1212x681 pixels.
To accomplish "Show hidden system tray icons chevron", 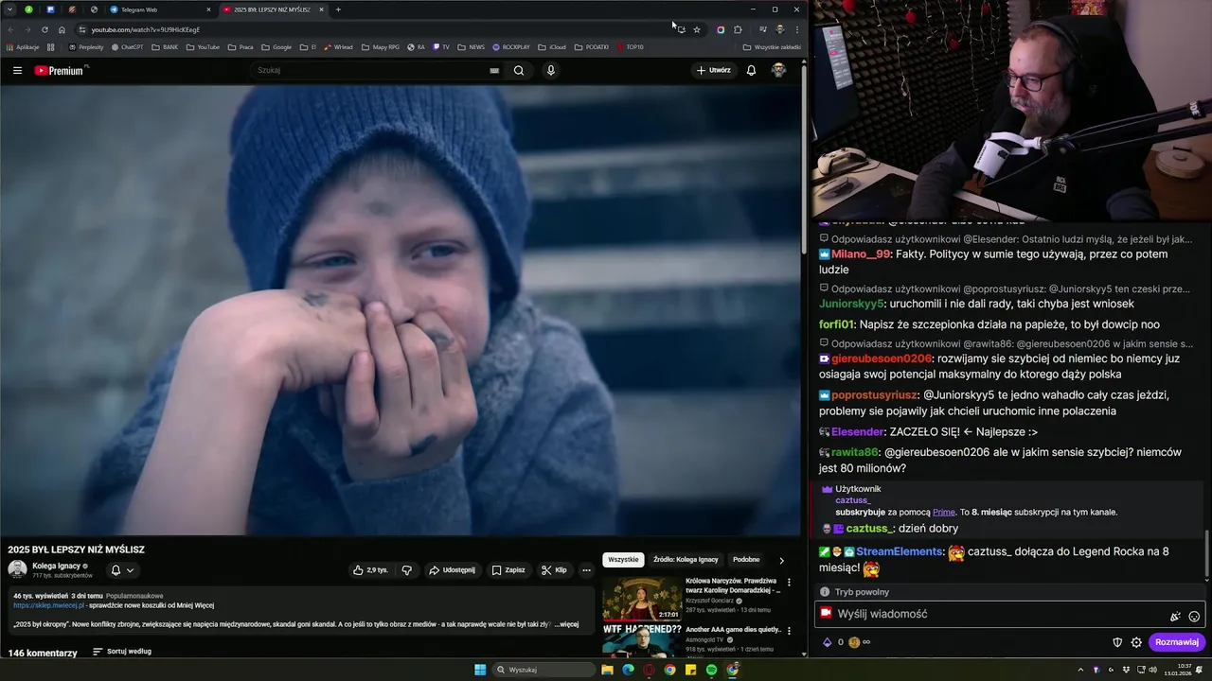I will 1080,670.
